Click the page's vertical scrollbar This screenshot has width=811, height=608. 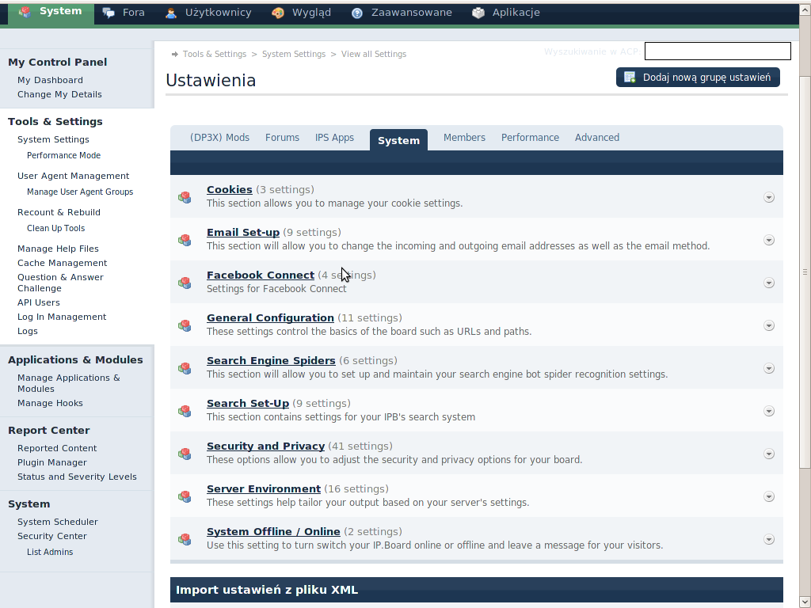tap(805, 272)
